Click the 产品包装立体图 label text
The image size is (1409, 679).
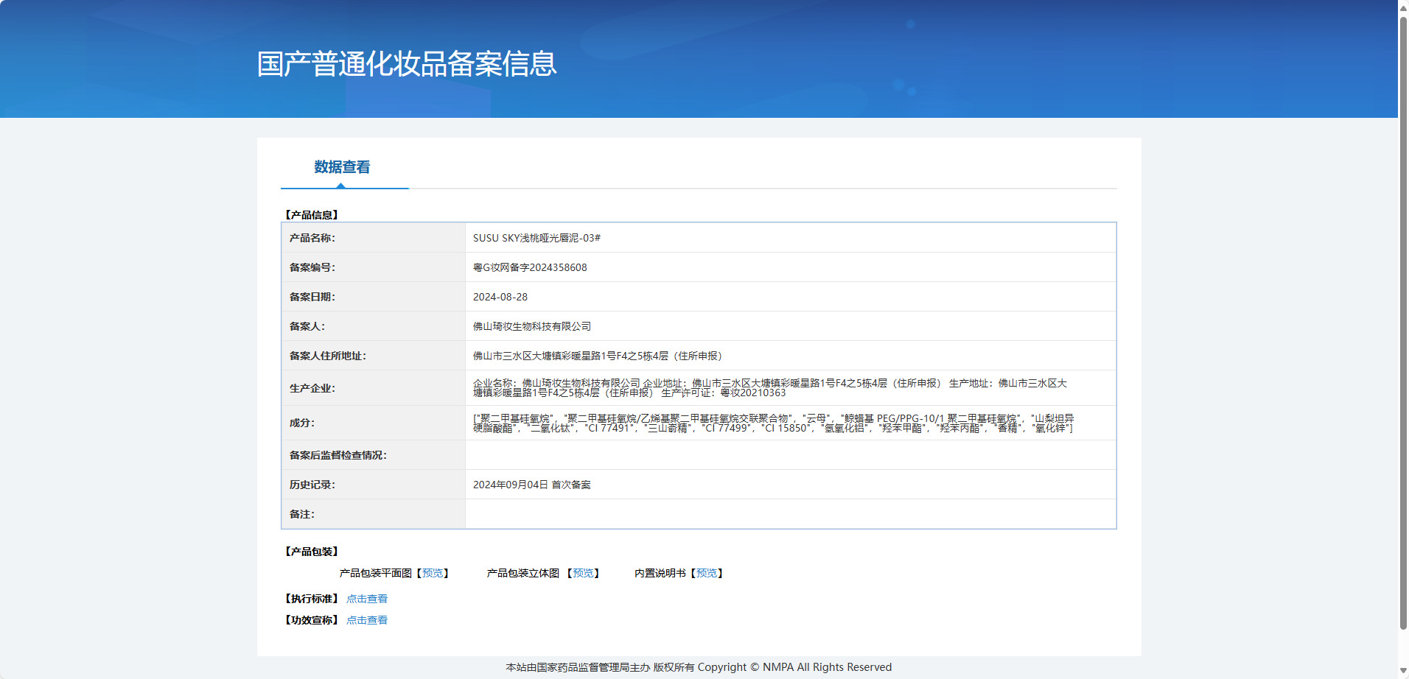click(523, 573)
